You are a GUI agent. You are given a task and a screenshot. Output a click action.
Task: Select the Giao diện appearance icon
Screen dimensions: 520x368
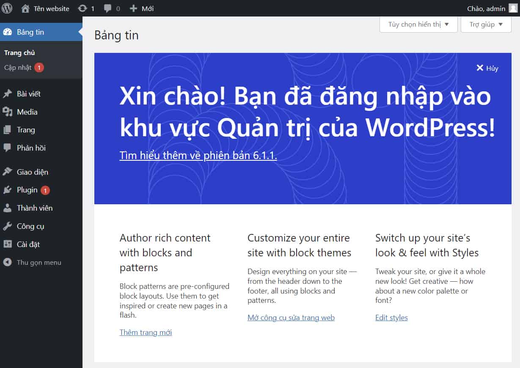click(8, 172)
